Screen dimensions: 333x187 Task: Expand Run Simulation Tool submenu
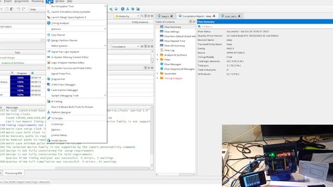click(76, 6)
